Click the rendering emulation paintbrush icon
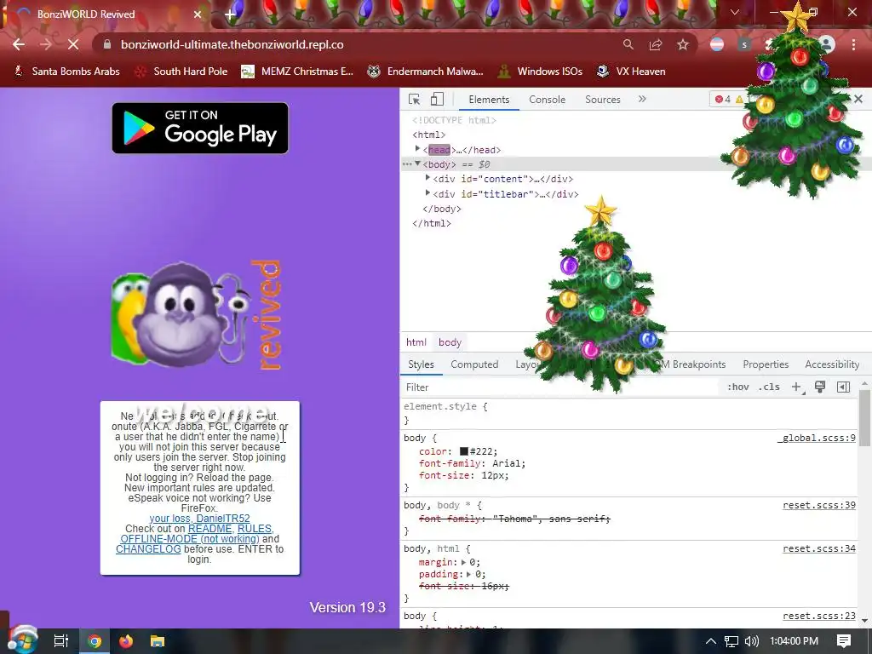The image size is (872, 654). [x=820, y=387]
